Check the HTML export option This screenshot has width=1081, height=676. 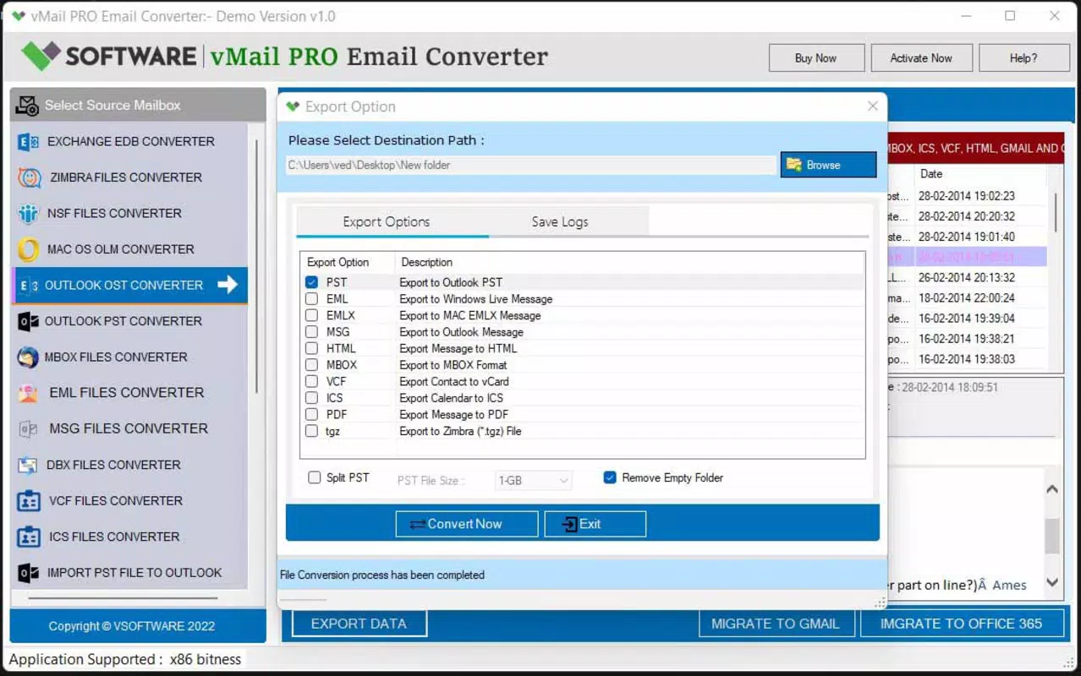(312, 348)
